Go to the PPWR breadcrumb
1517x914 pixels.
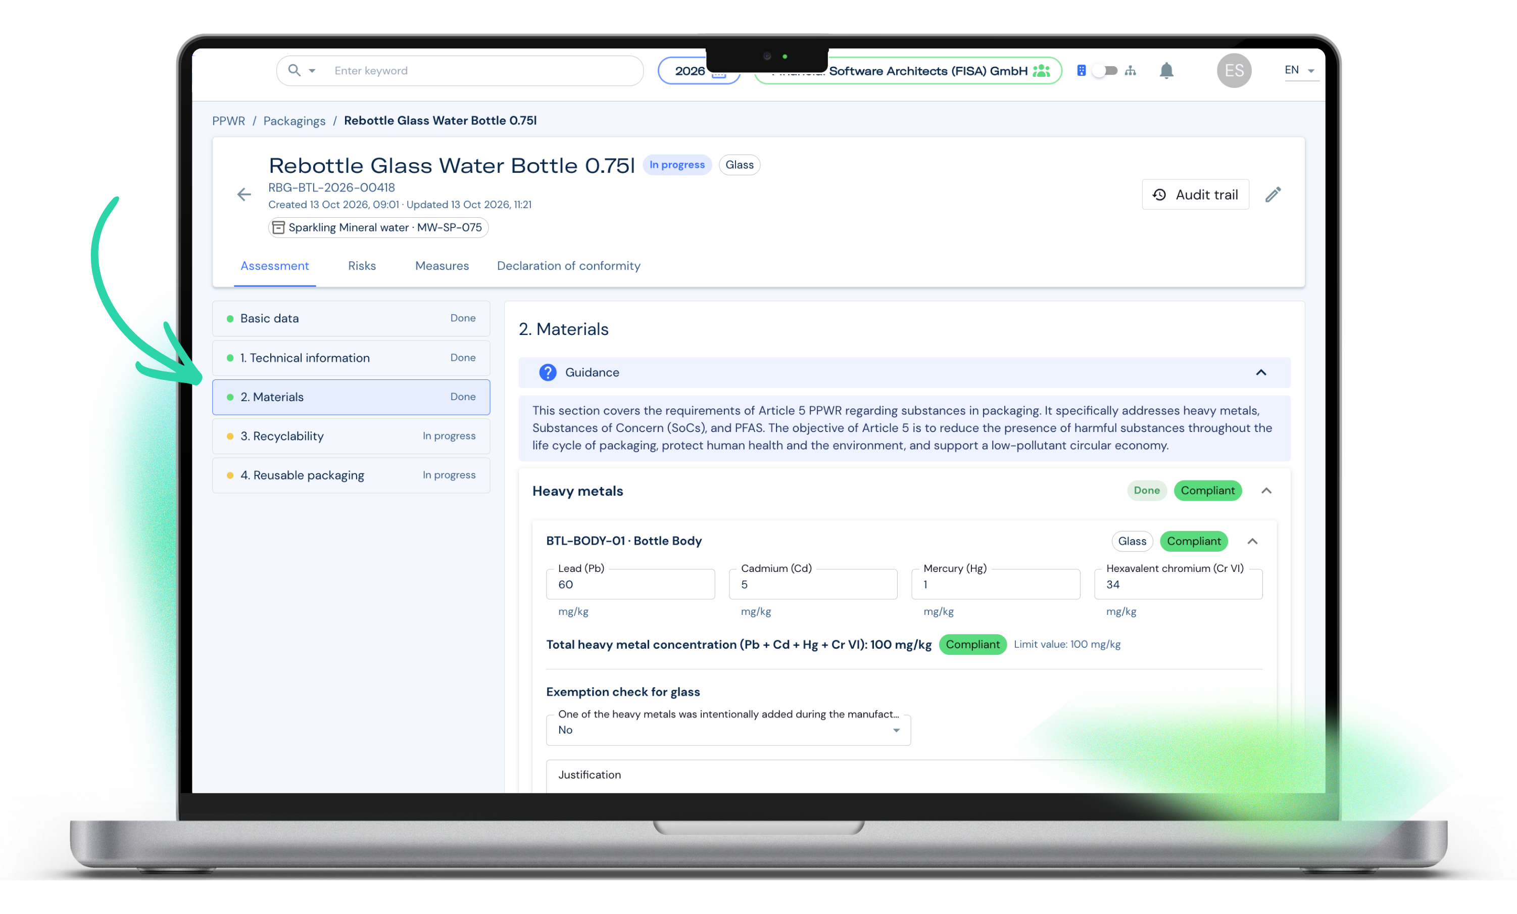(x=228, y=121)
